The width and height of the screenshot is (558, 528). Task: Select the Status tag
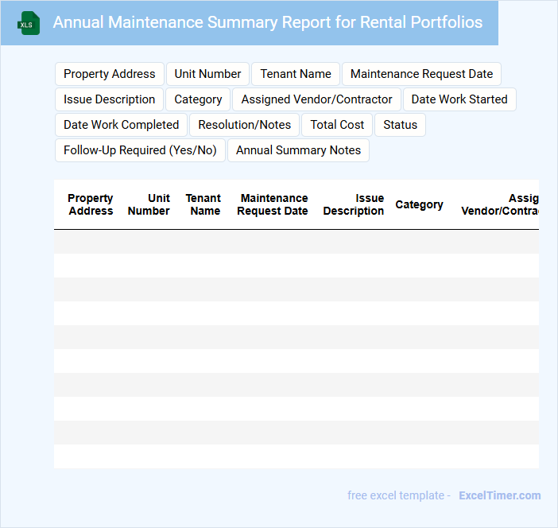coord(400,125)
